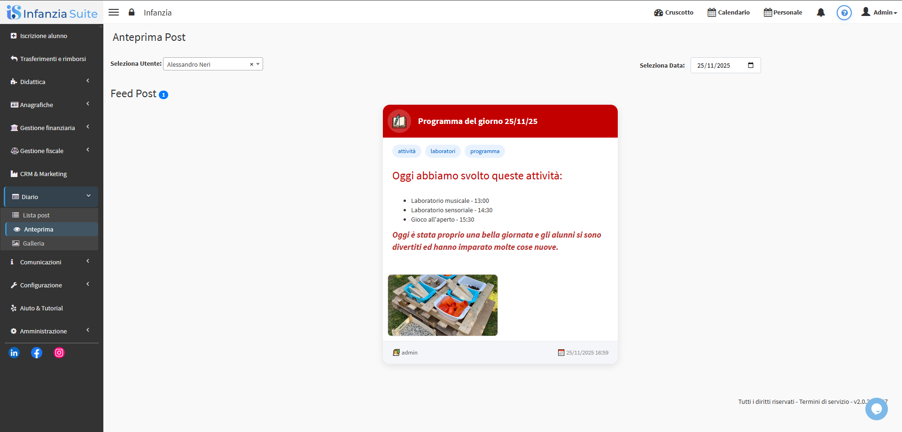
Task: Open the Seleziona Utente dropdown
Action: (x=207, y=64)
